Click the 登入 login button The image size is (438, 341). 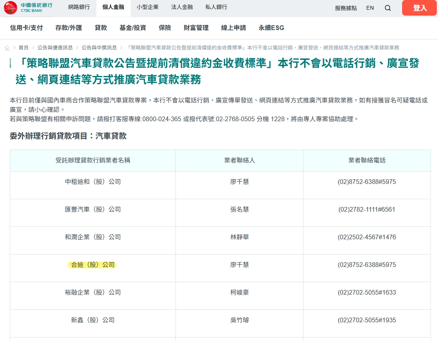coord(419,8)
